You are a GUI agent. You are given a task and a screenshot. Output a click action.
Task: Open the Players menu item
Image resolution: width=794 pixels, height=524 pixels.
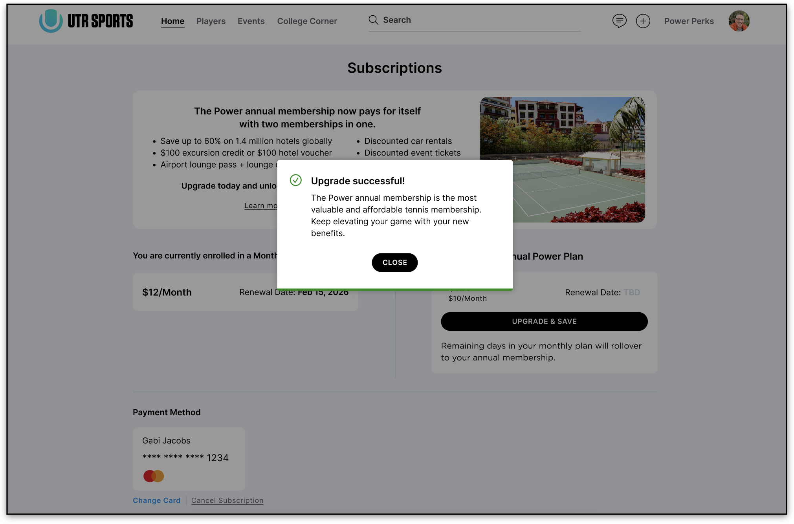[x=211, y=21]
